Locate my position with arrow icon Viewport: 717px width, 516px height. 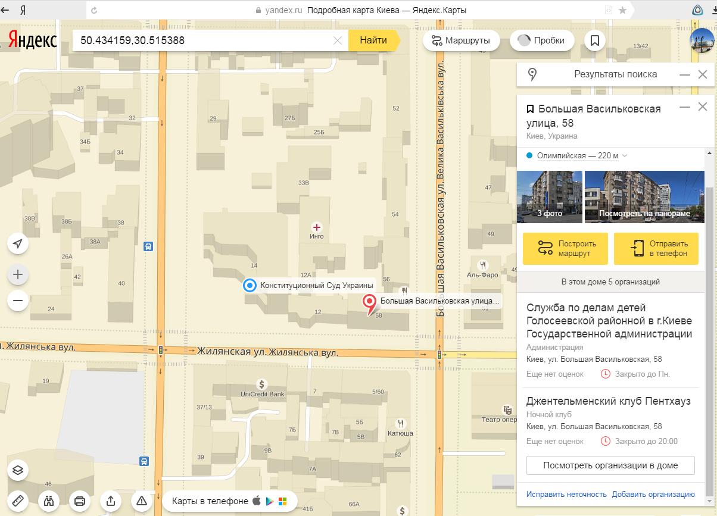pos(18,243)
